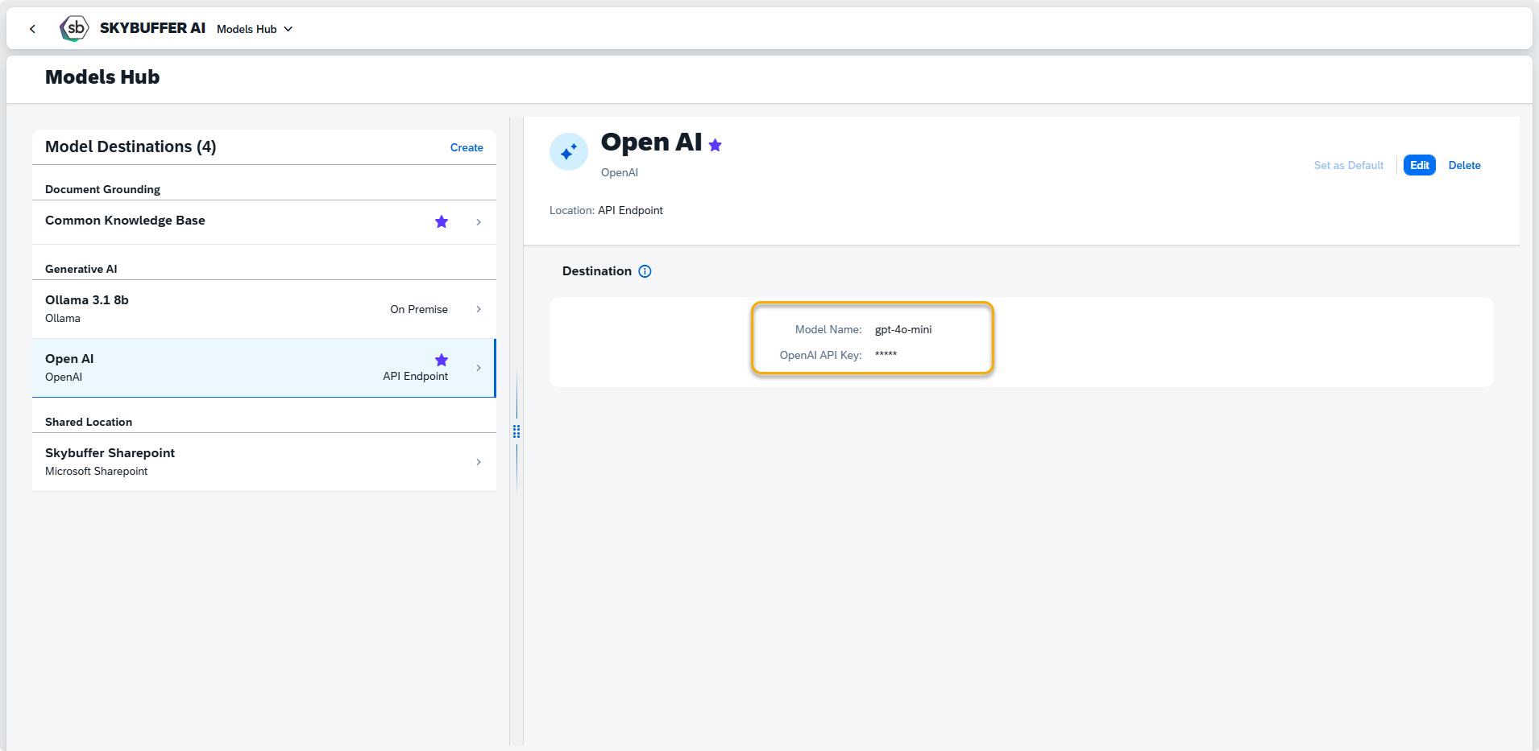The width and height of the screenshot is (1539, 751).
Task: Click the Microsoft Sharepoint subtitle
Action: (x=97, y=471)
